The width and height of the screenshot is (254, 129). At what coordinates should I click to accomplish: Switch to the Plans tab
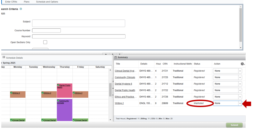[27, 2]
